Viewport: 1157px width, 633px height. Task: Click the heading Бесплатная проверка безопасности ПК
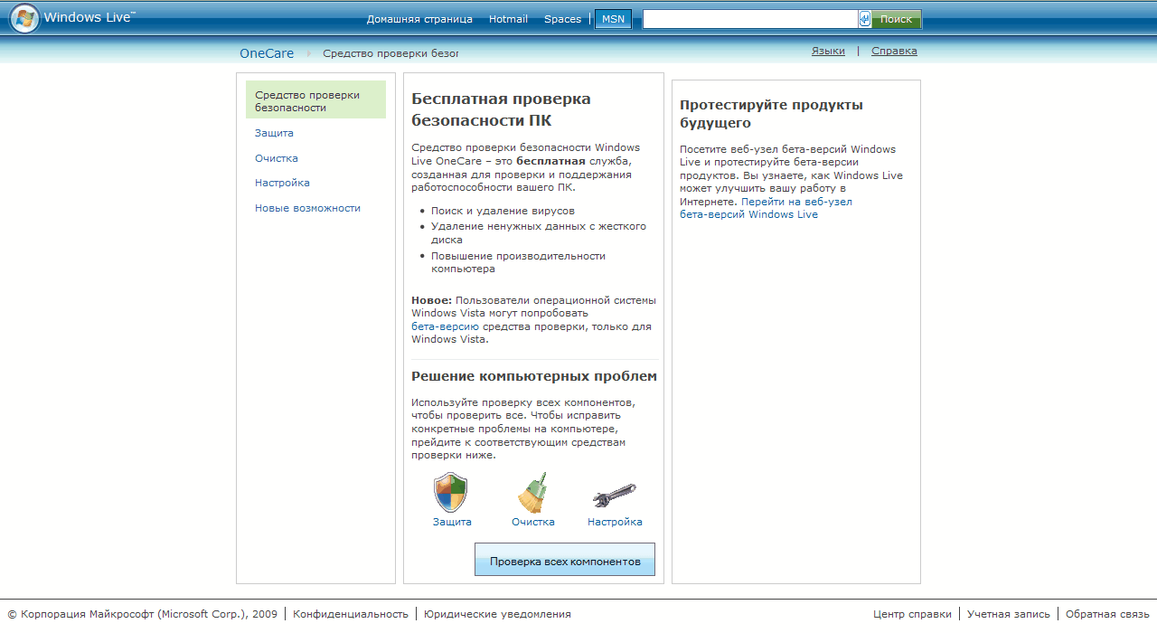click(501, 109)
